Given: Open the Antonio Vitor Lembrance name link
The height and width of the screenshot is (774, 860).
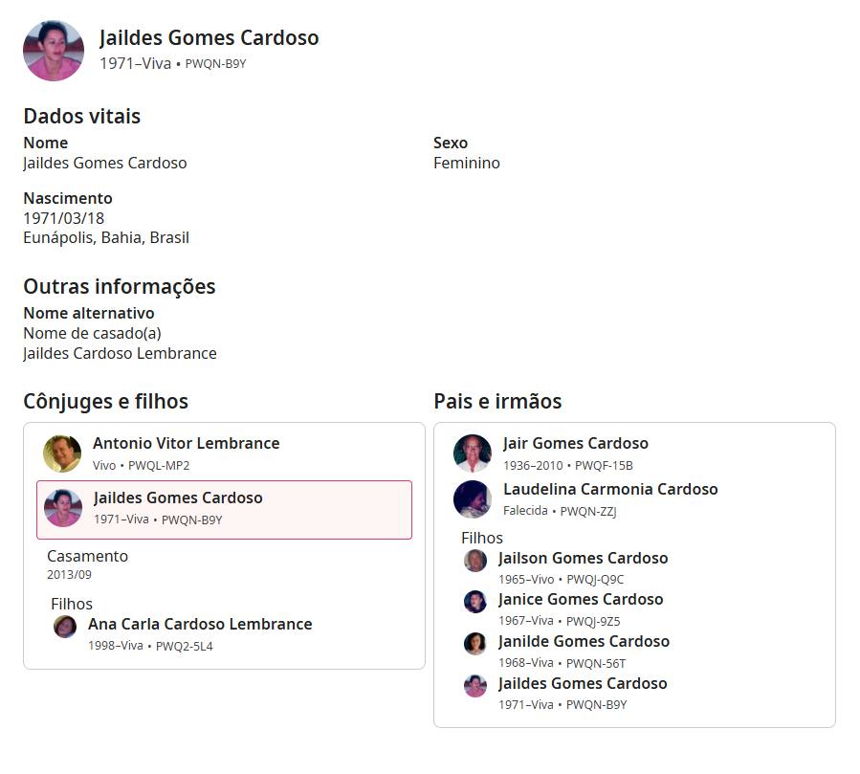Looking at the screenshot, I should click(x=186, y=444).
